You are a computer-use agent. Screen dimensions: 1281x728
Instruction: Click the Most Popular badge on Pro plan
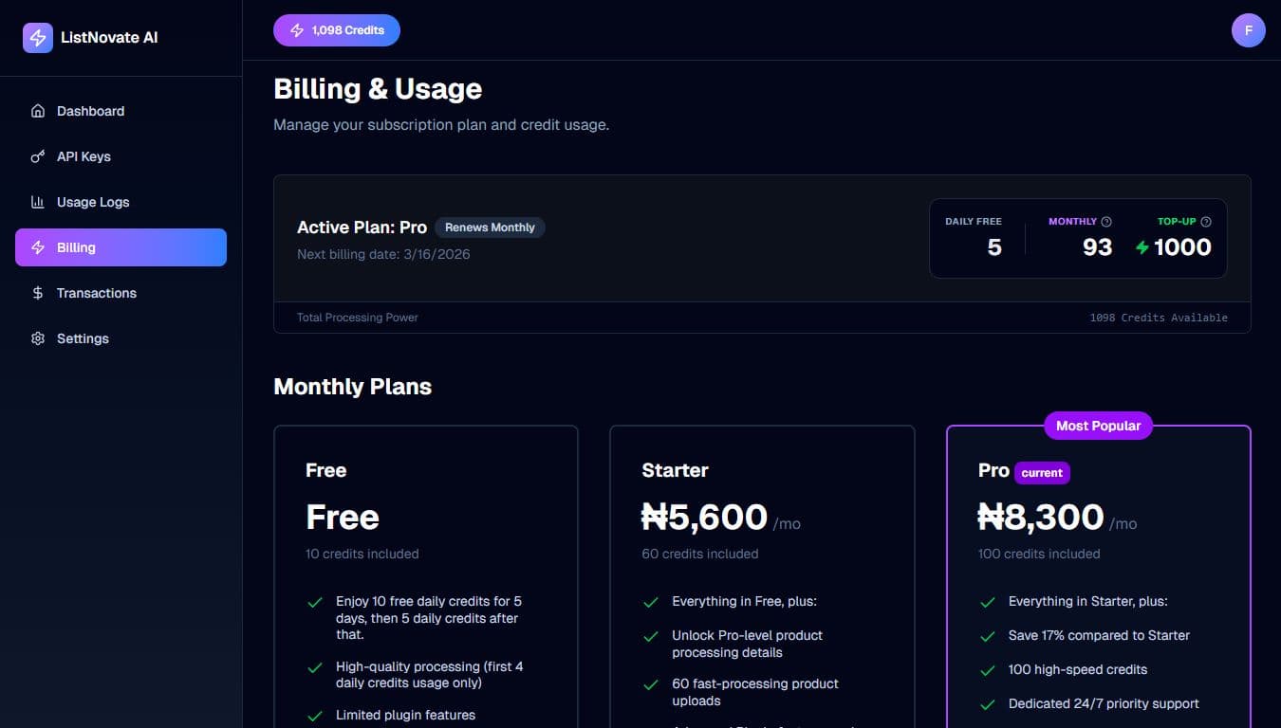tap(1098, 426)
